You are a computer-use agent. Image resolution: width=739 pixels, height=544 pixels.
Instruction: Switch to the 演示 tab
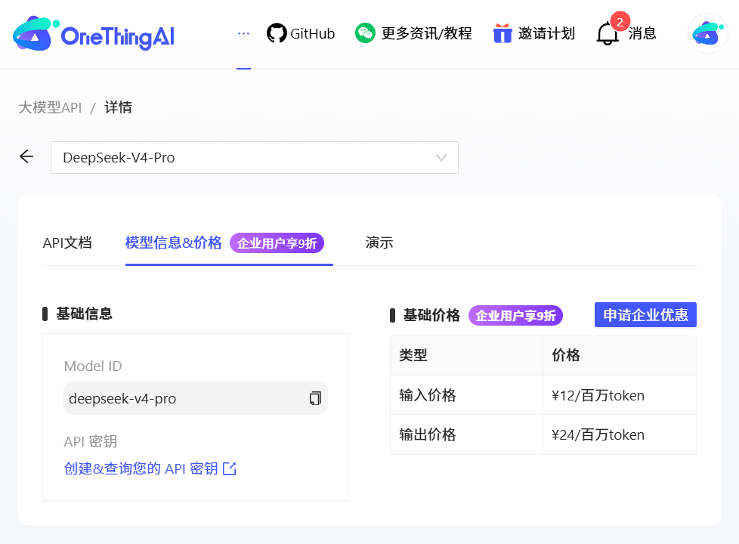tap(379, 243)
